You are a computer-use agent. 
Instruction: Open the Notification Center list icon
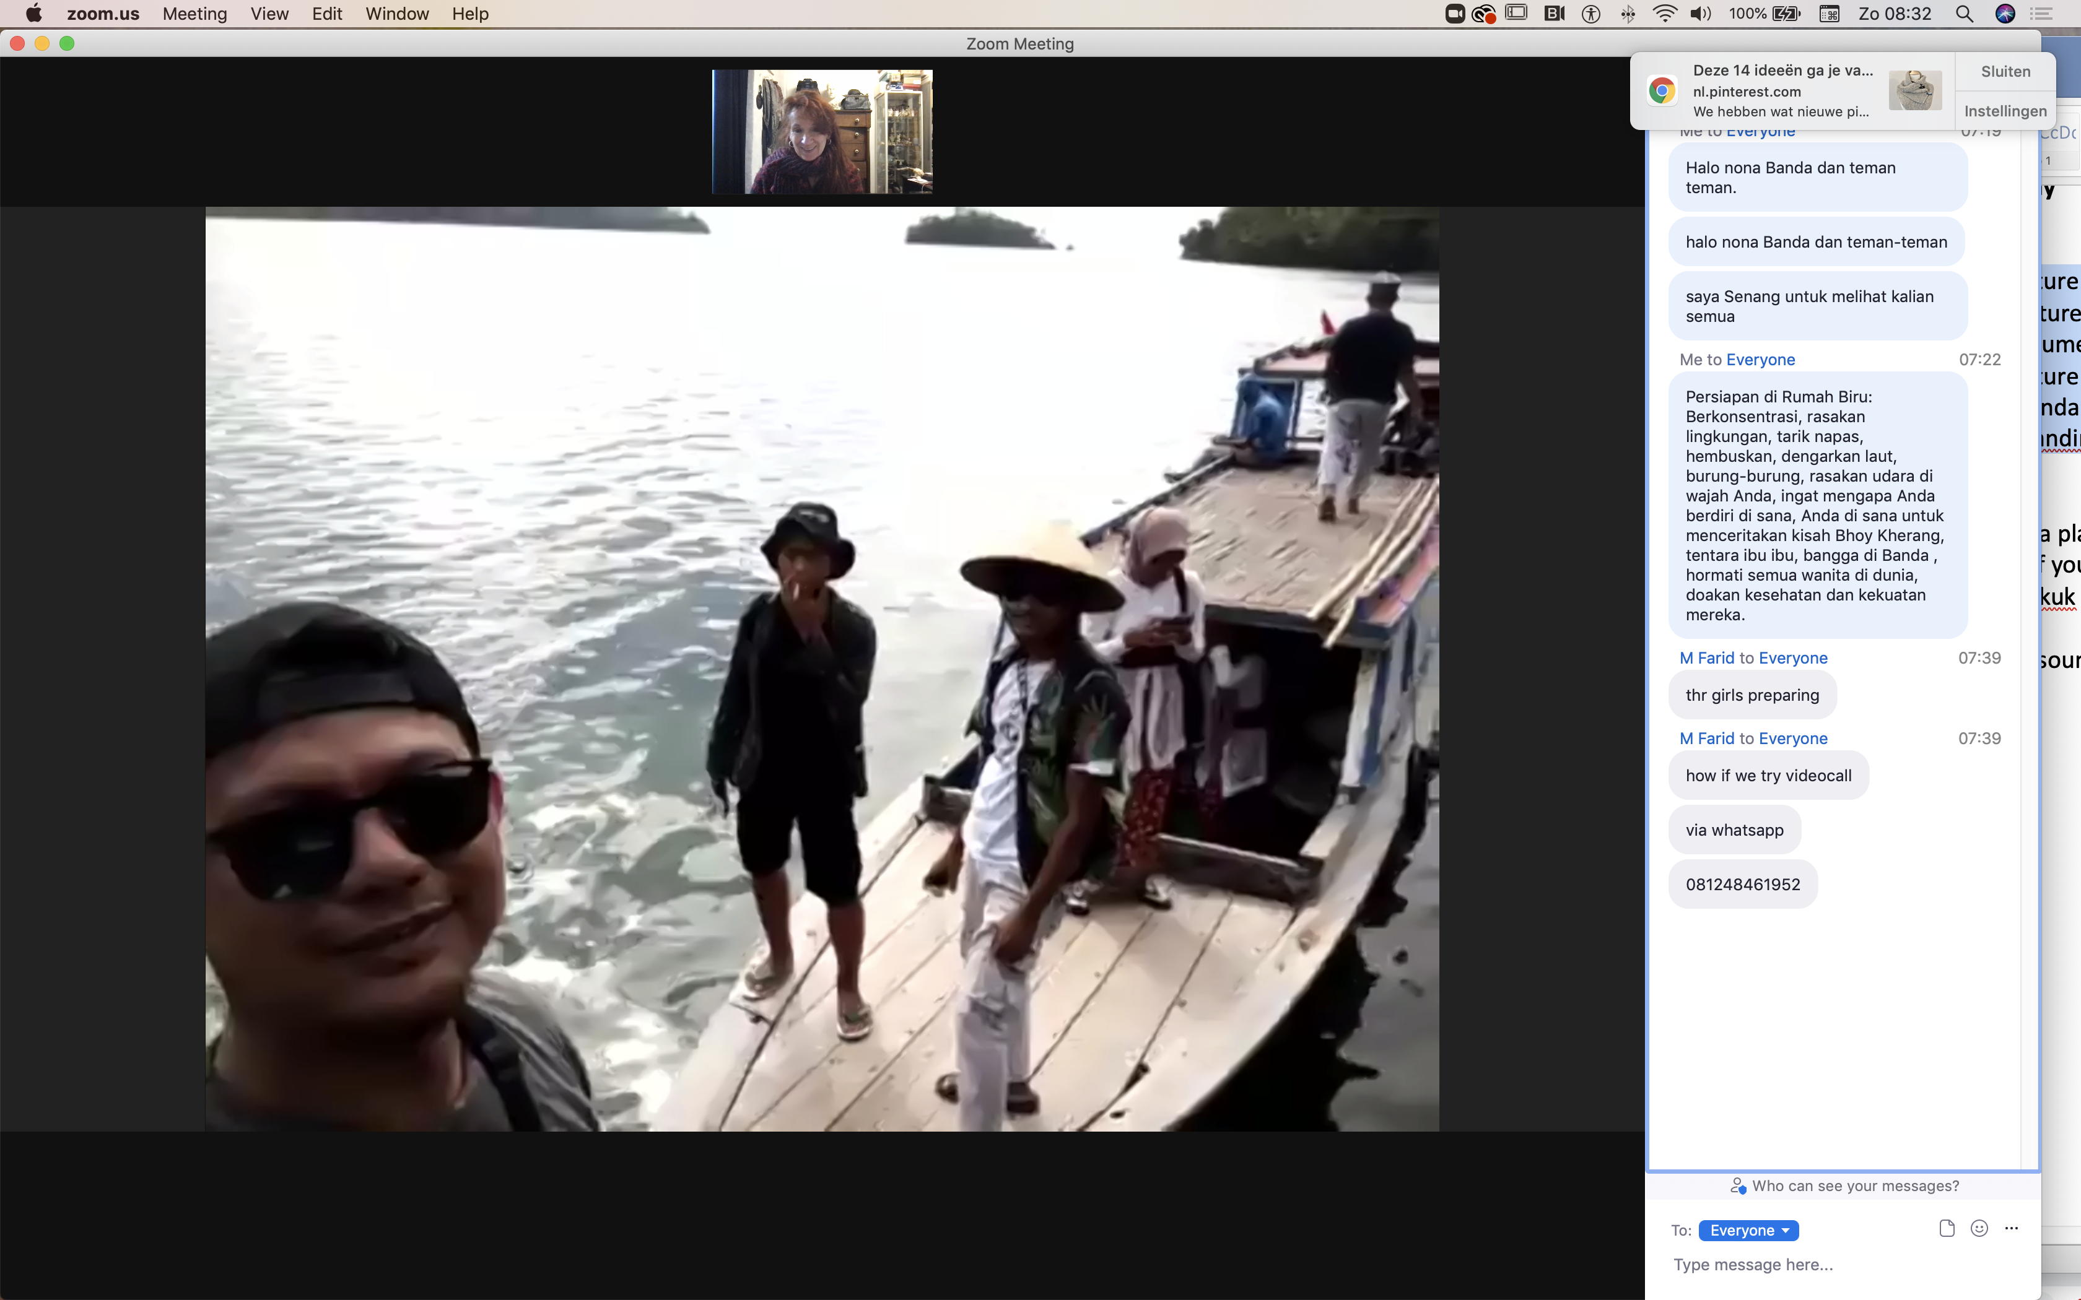(x=2041, y=14)
